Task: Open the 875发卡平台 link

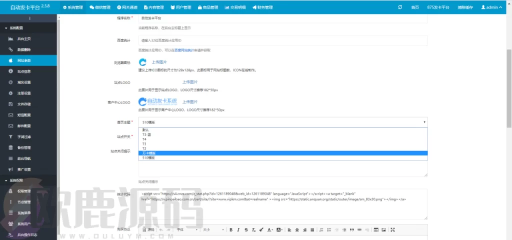Action: [438, 7]
